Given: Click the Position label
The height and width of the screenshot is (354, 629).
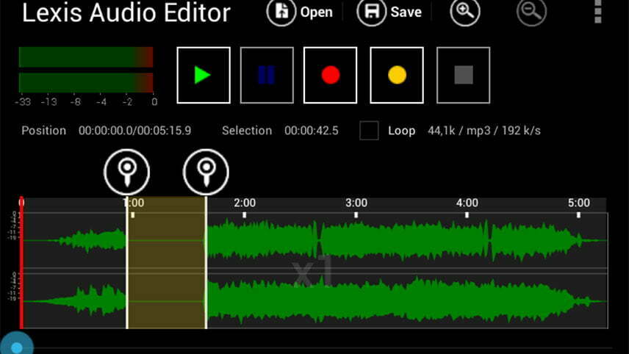Looking at the screenshot, I should pos(44,131).
